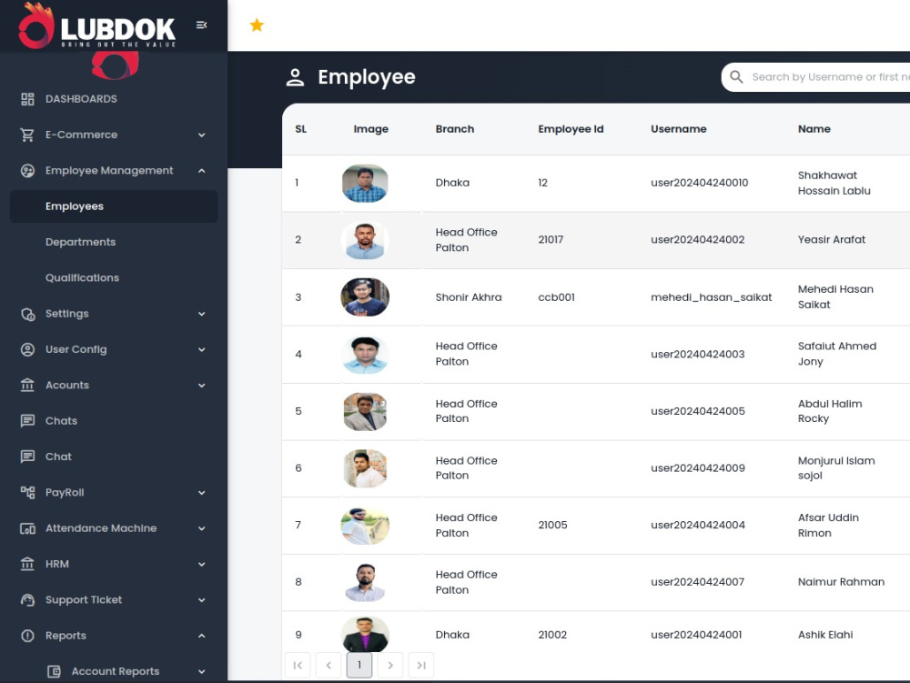Go to first page of pagination
The width and height of the screenshot is (910, 683).
pyautogui.click(x=298, y=665)
